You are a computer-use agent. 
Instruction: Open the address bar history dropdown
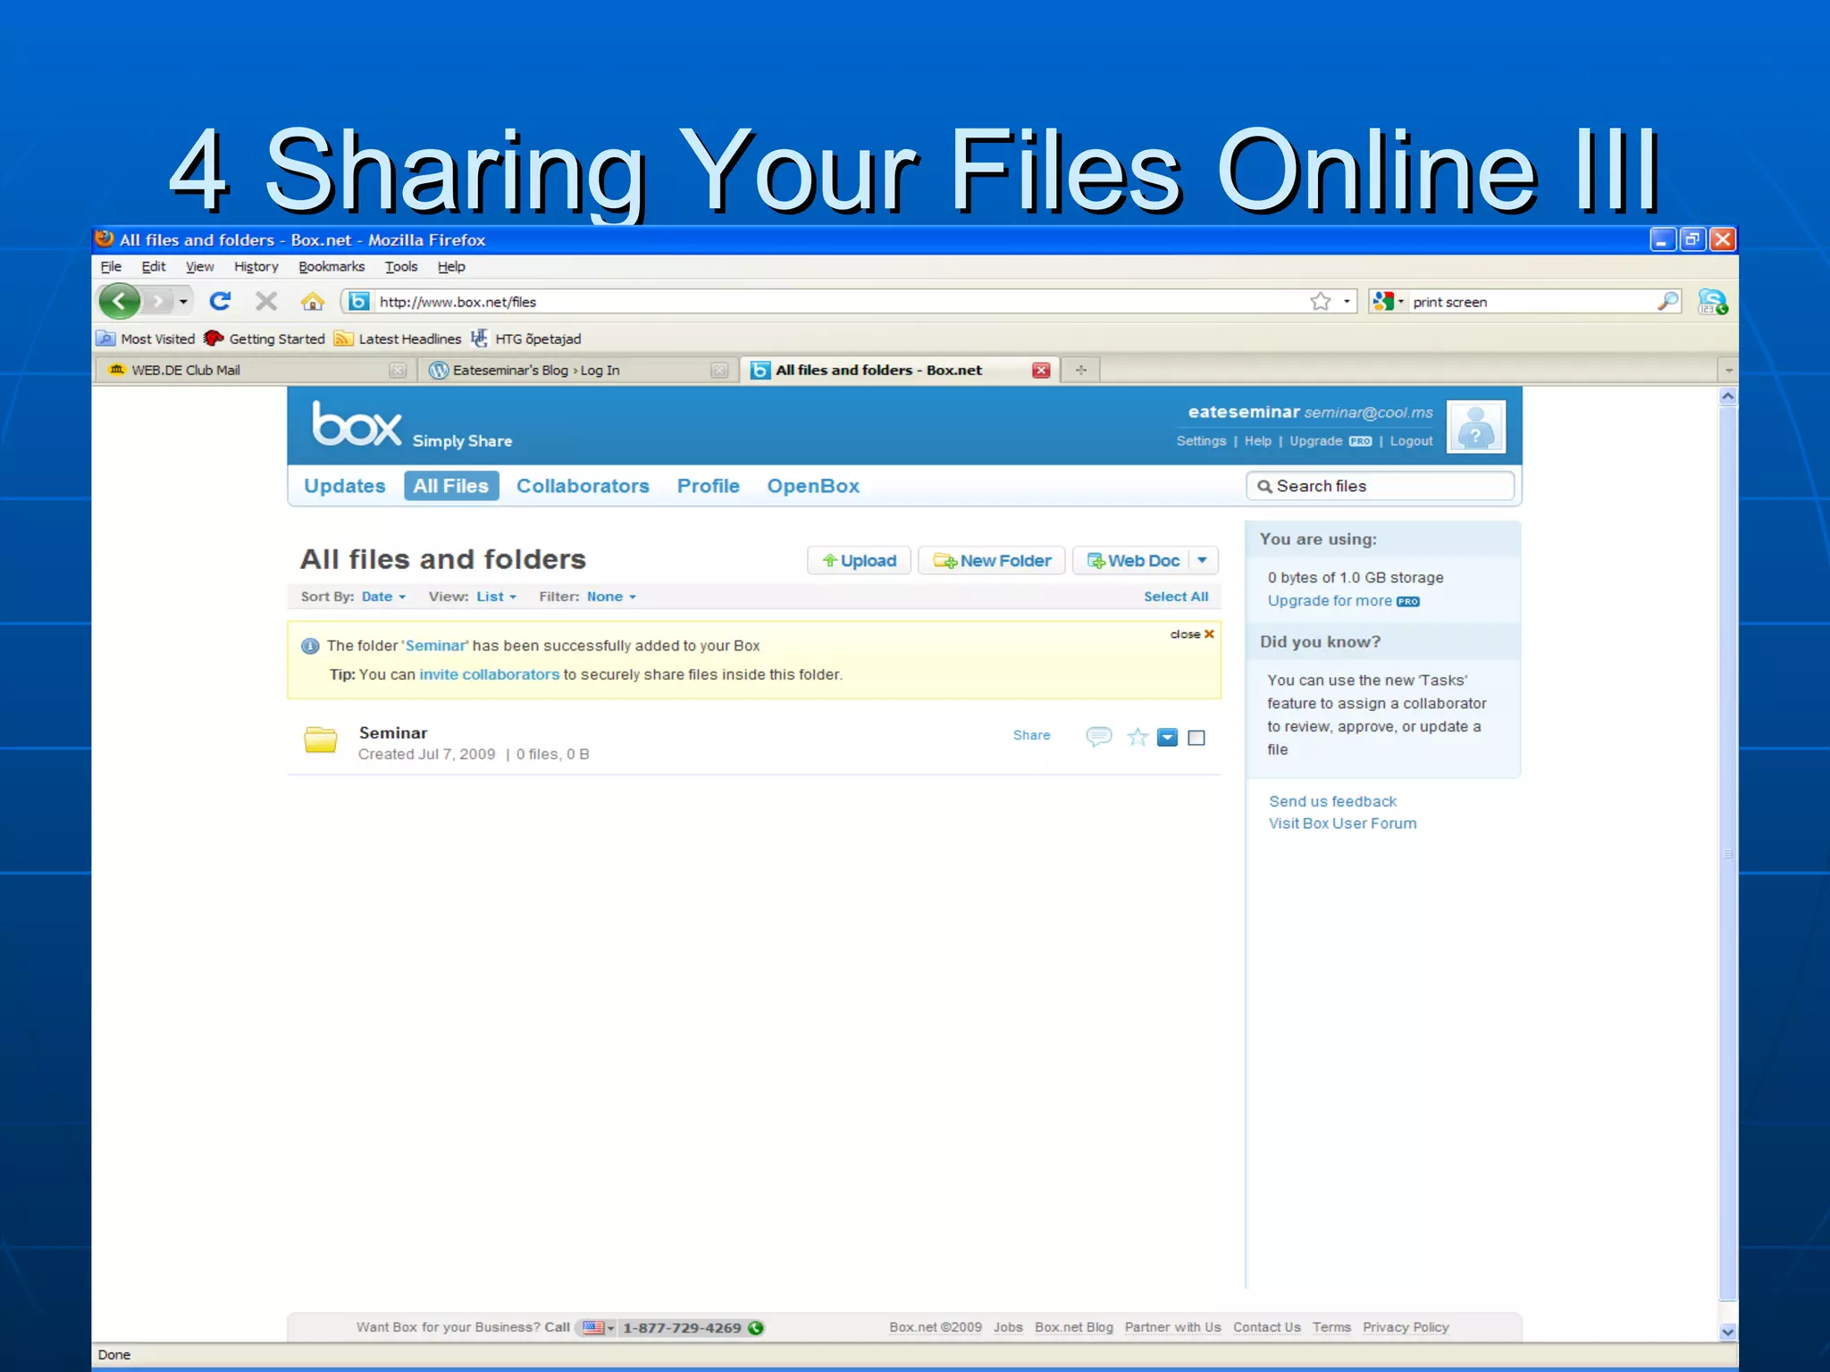click(1347, 302)
